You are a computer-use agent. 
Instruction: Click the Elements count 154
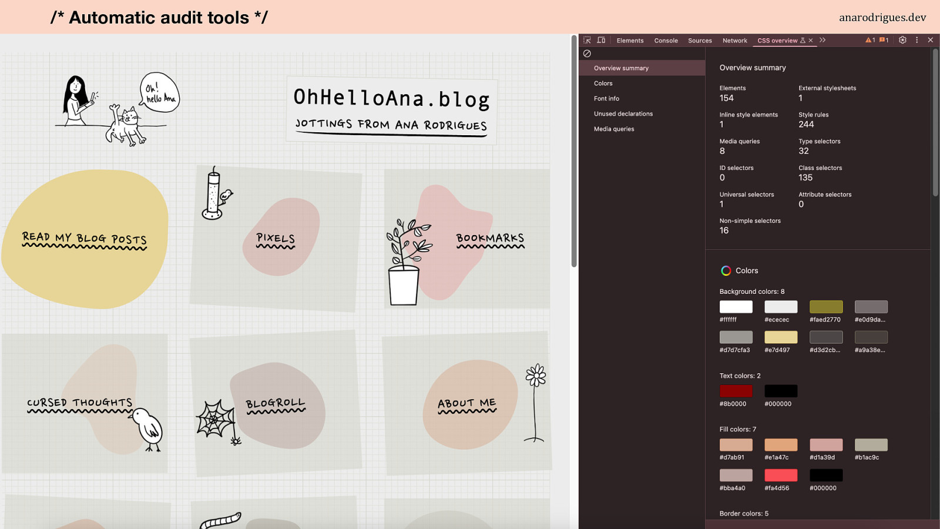pos(727,98)
